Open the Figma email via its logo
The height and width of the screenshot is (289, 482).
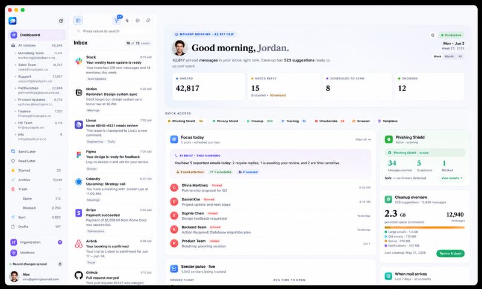[79, 155]
